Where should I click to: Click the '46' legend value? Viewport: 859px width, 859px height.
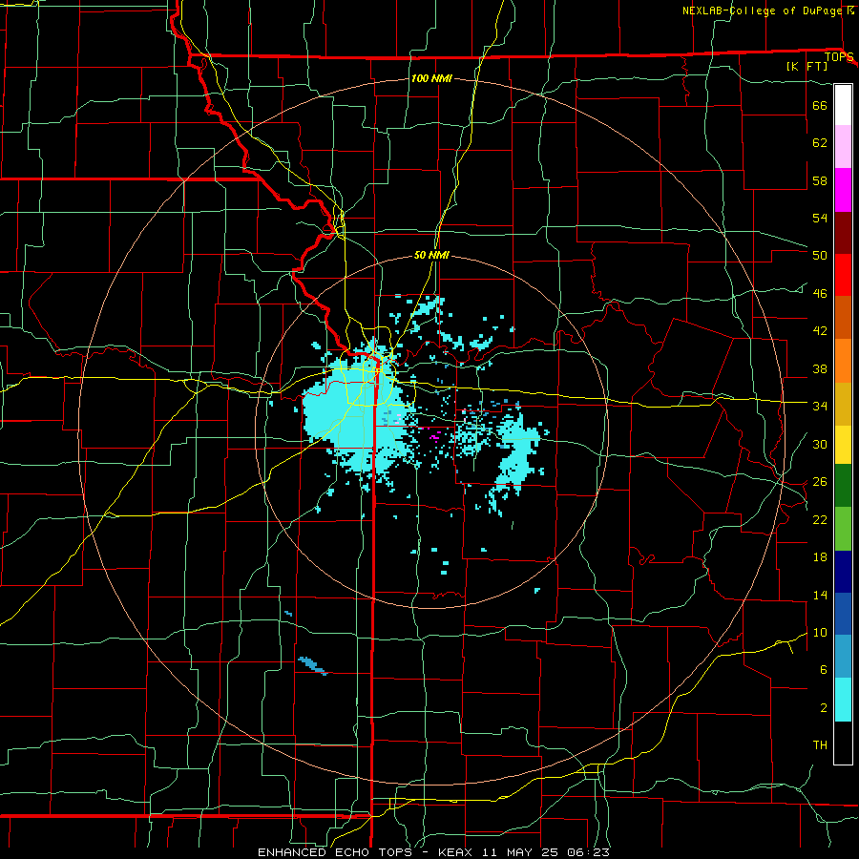tap(820, 294)
